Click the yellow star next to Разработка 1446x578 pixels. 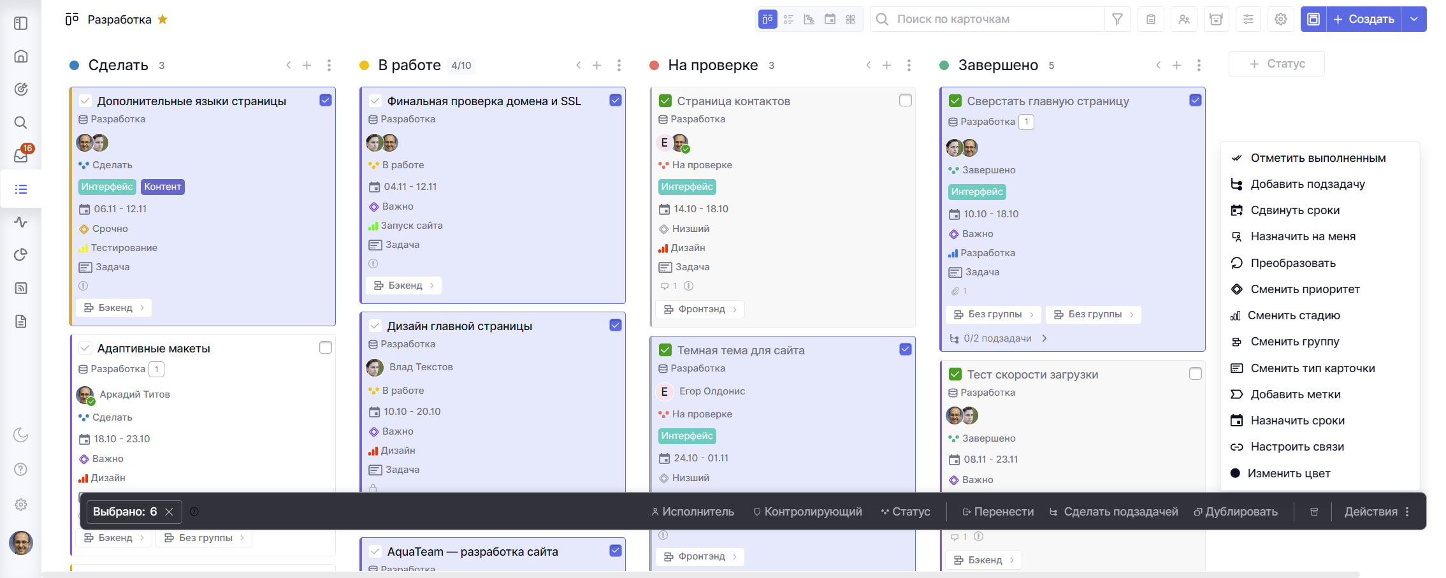click(163, 19)
